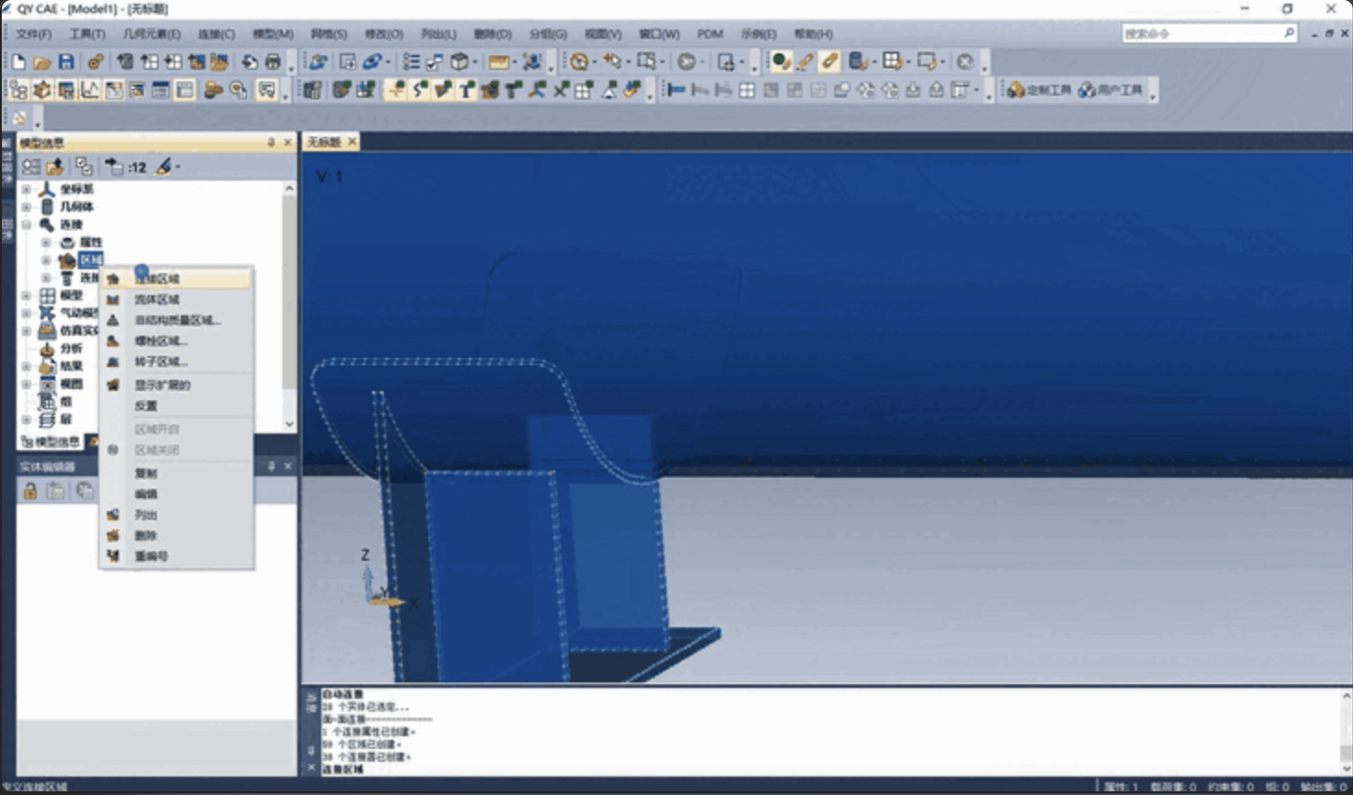Click the blue letter T tool icon
1353x795 pixels.
[x=466, y=89]
